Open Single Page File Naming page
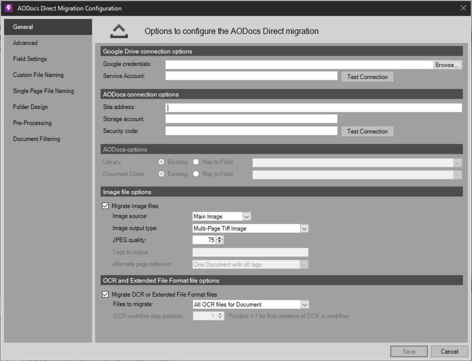Image resolution: width=472 pixels, height=361 pixels. pos(48,91)
